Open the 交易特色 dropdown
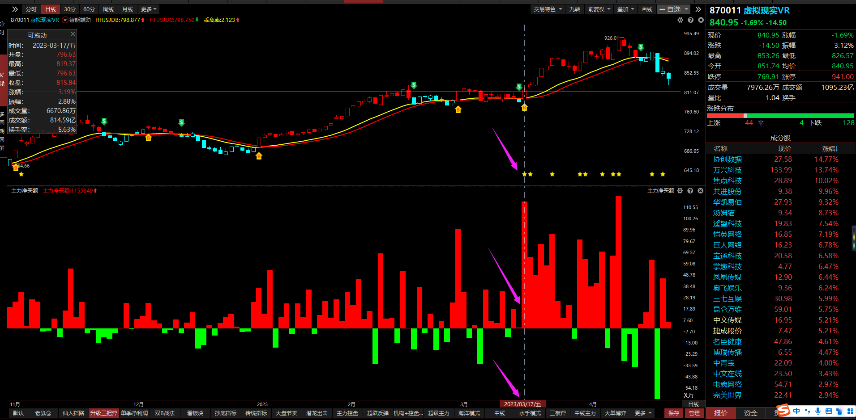Image resolution: width=856 pixels, height=420 pixels. 548,9
